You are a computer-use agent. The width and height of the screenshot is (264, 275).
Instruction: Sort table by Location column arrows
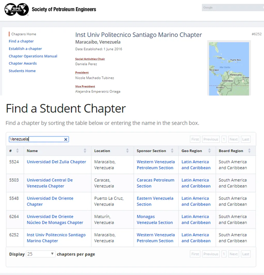pos(127,151)
